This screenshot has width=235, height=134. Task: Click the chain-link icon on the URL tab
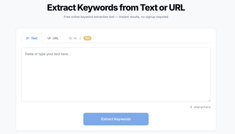point(49,38)
